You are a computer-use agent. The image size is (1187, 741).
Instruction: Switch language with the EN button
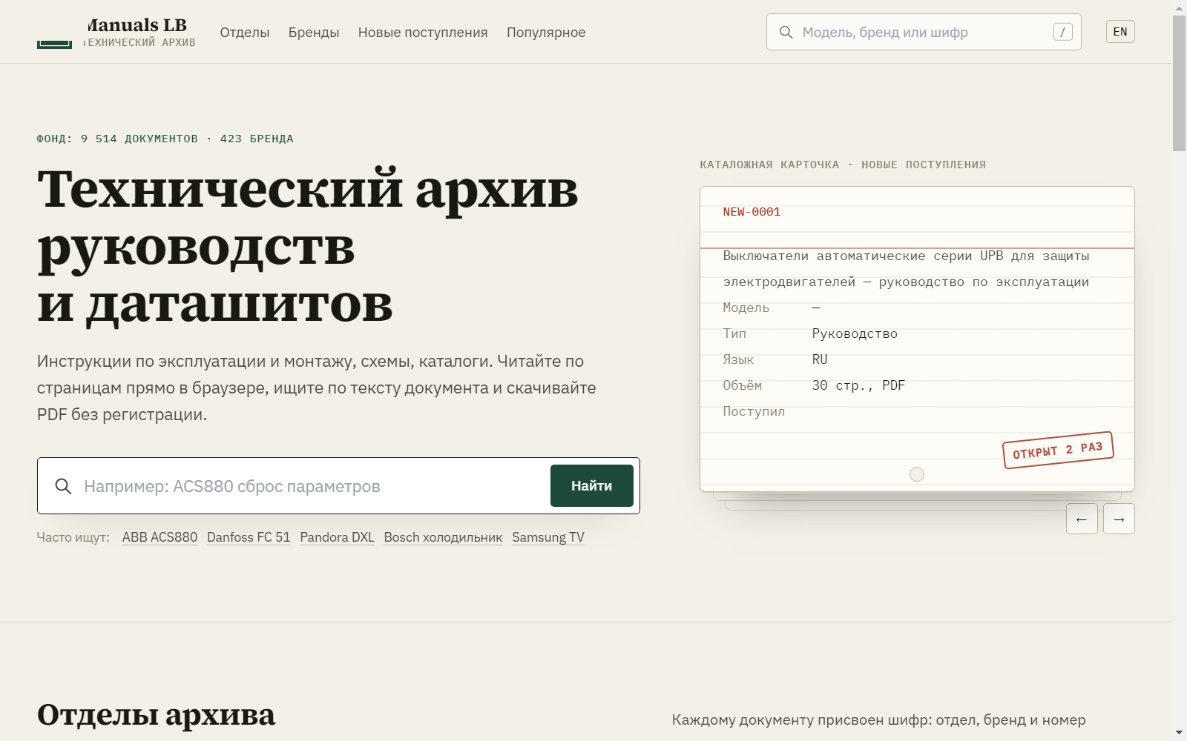1120,32
